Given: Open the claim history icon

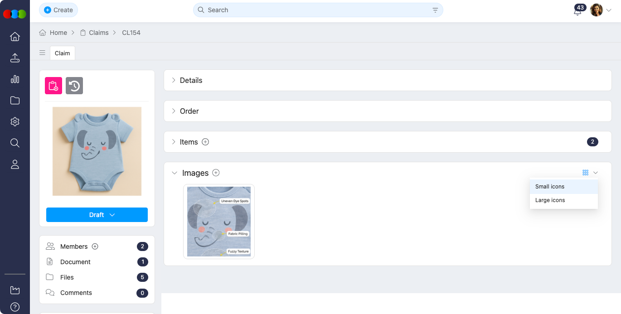Looking at the screenshot, I should pos(74,86).
